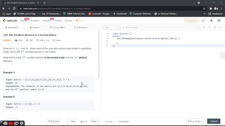The height and width of the screenshot is (126, 225).
Task: Reset code to default with the revert icon
Action: (x=210, y=27)
